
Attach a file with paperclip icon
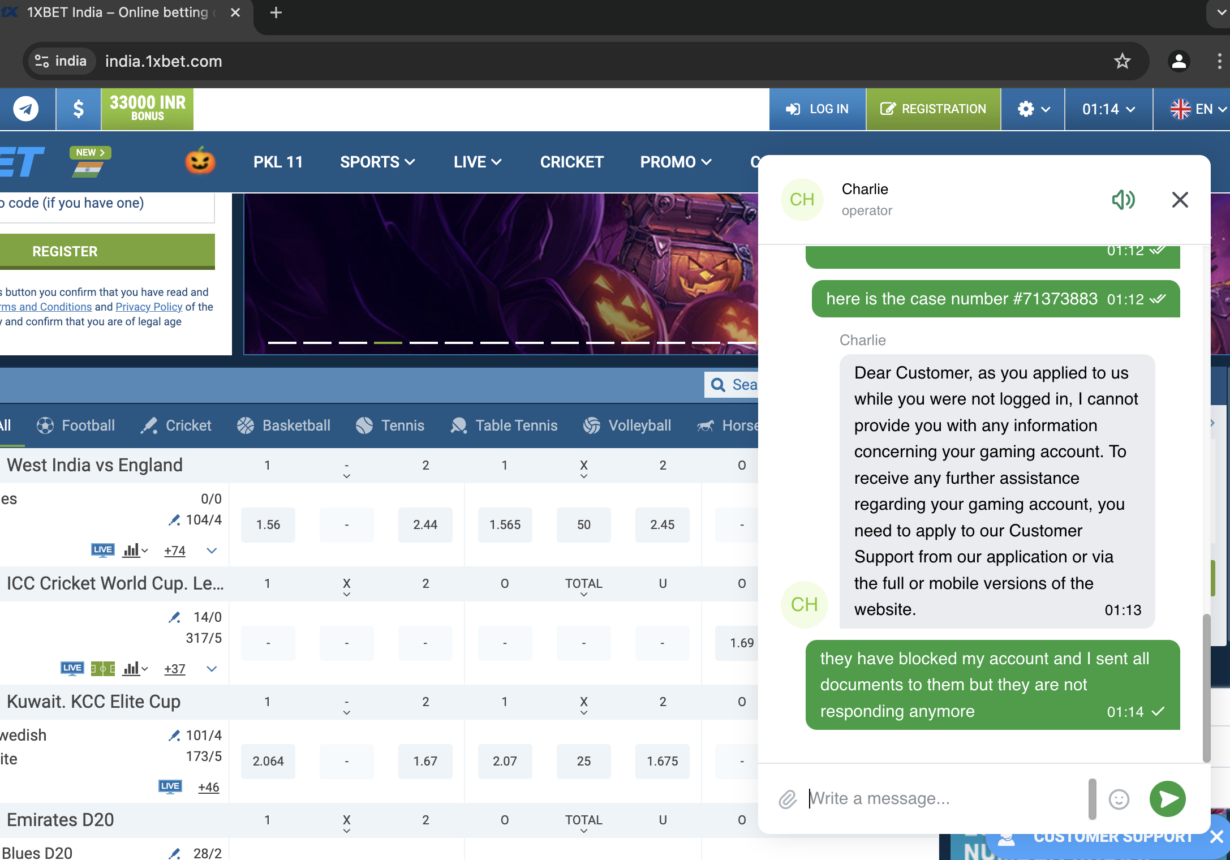[787, 799]
